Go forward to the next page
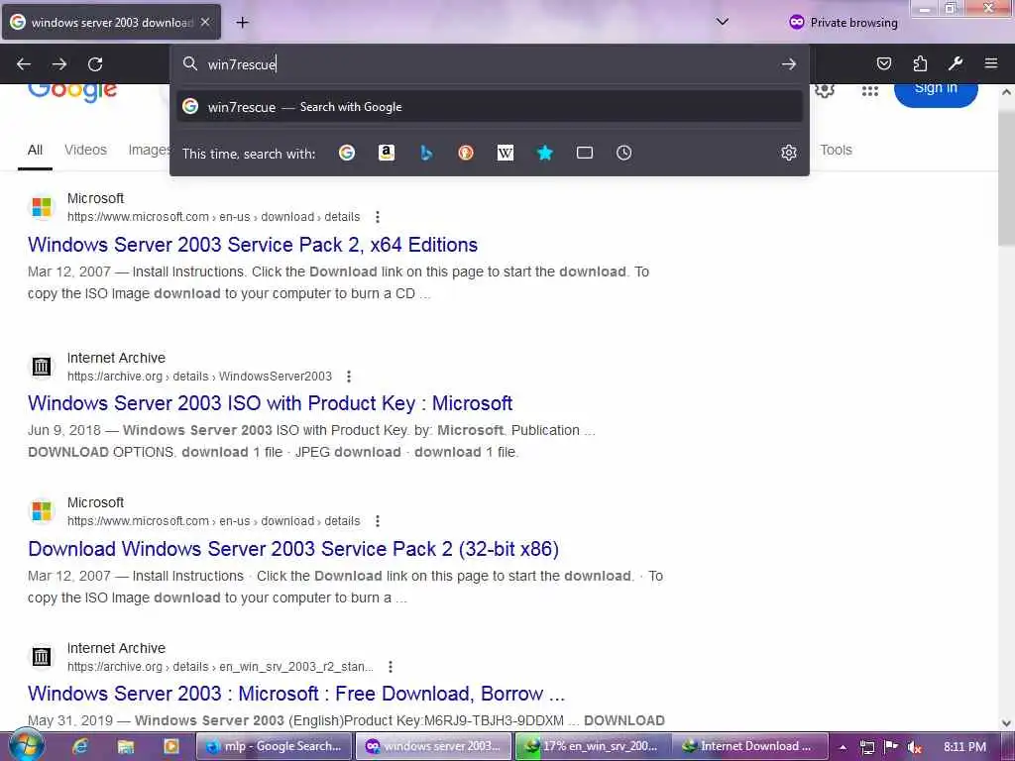 click(x=59, y=64)
